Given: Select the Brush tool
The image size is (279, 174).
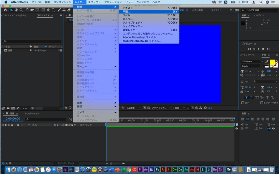Looking at the screenshot, I should (x=59, y=10).
